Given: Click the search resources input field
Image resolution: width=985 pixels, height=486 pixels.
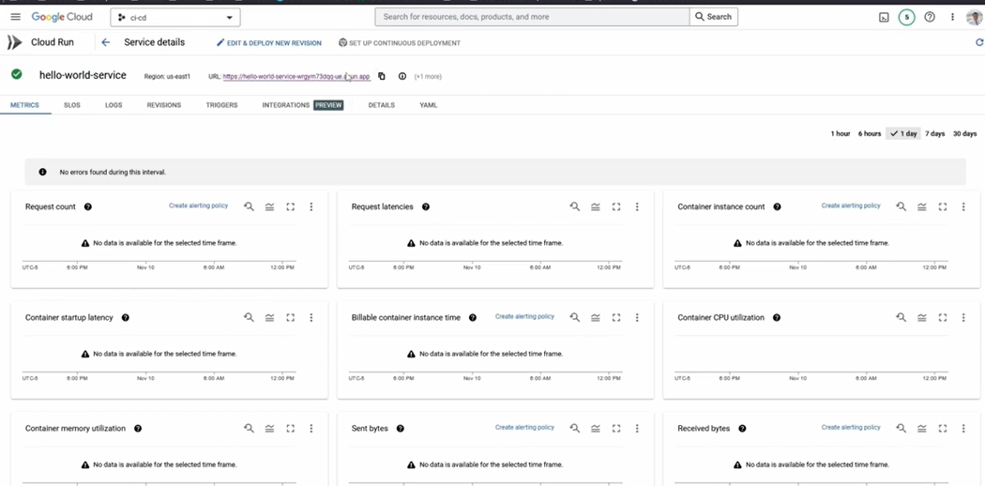Looking at the screenshot, I should (532, 17).
